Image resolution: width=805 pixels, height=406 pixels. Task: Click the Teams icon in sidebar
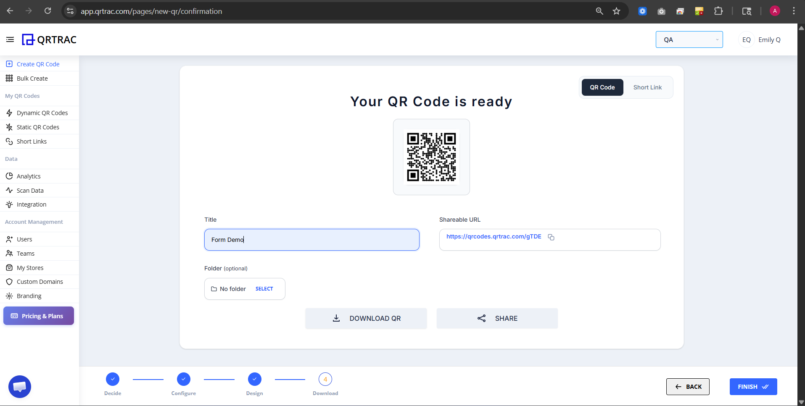coord(9,254)
